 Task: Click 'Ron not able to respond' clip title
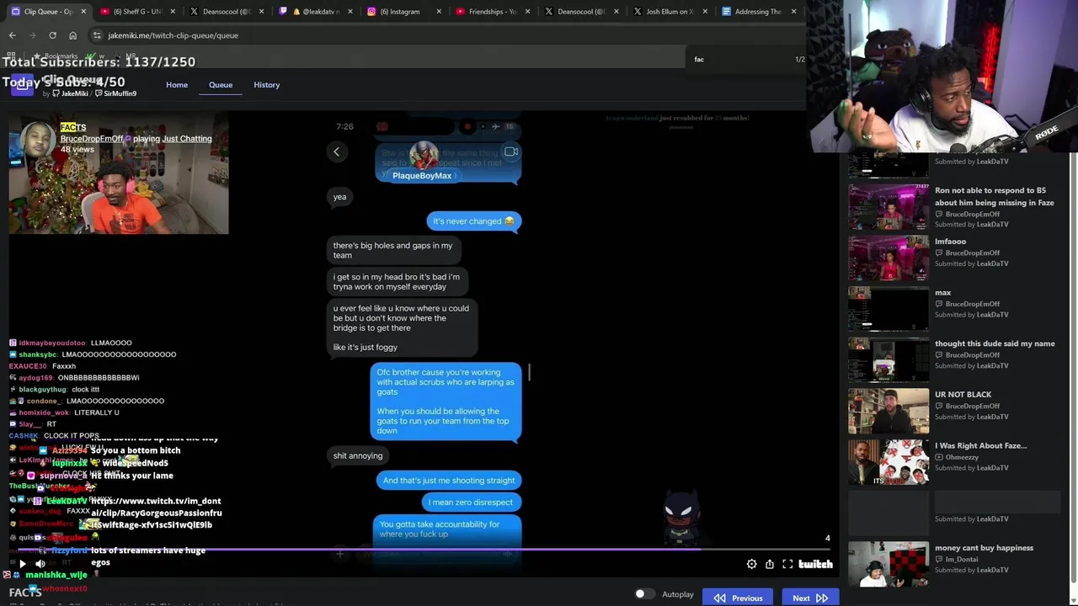coord(995,196)
